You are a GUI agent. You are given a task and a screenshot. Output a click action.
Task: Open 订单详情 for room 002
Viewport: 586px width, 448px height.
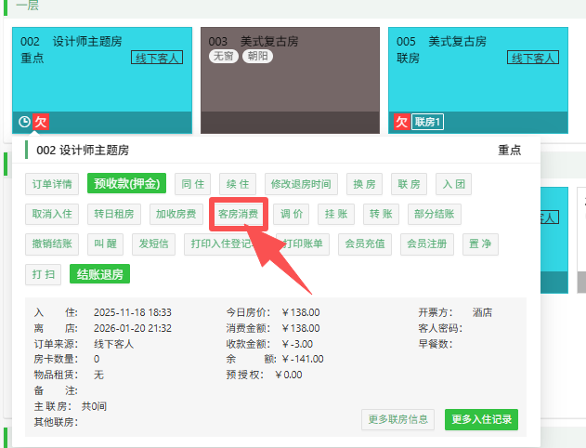[x=52, y=183]
